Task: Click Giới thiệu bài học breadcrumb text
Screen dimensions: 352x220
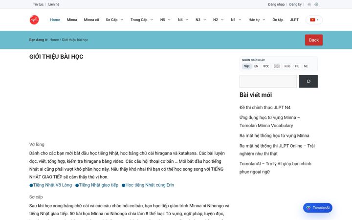Action: [75, 40]
